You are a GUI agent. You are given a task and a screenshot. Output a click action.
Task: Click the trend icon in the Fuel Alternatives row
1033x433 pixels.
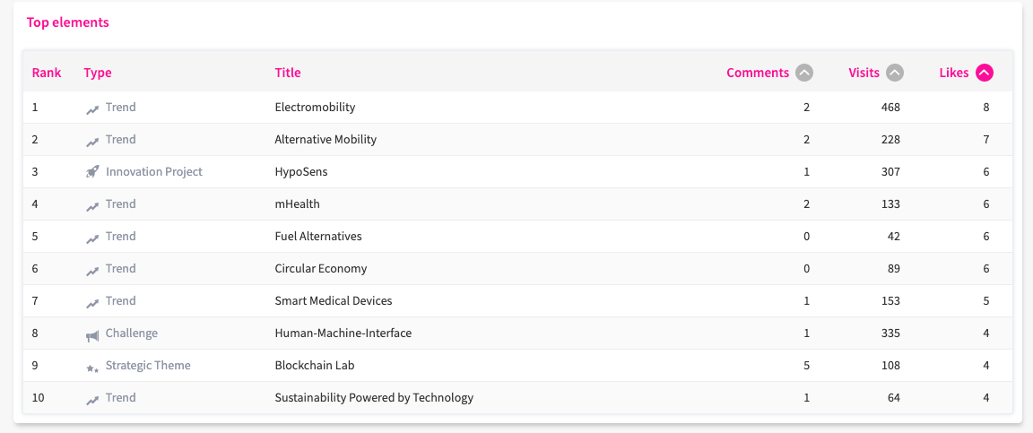pyautogui.click(x=92, y=238)
